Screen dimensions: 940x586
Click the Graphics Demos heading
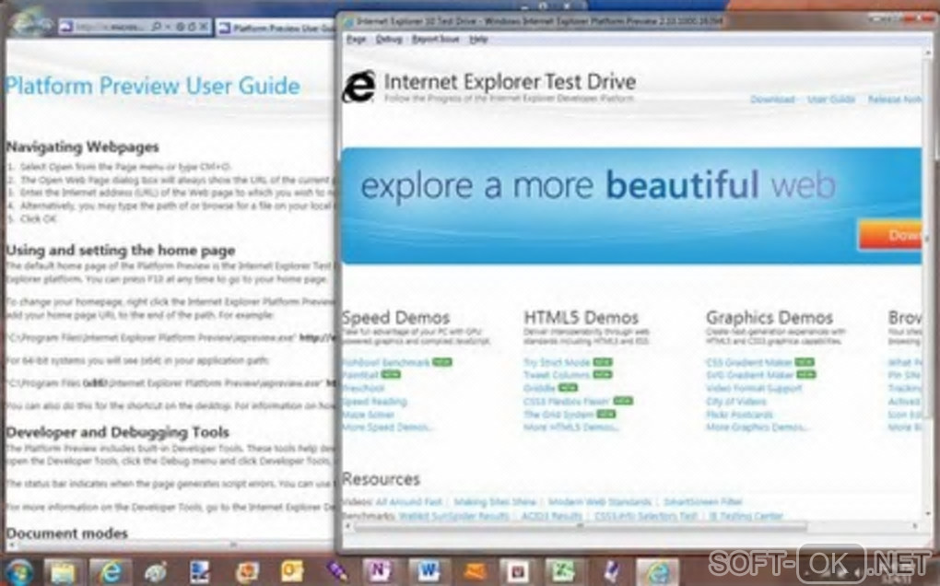(x=770, y=318)
